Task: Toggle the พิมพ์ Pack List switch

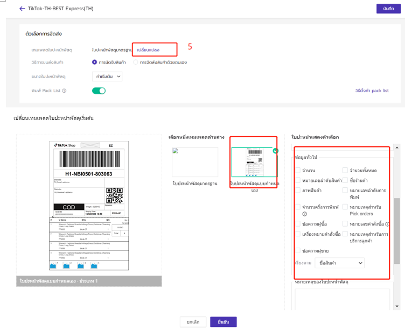Action: (99, 91)
